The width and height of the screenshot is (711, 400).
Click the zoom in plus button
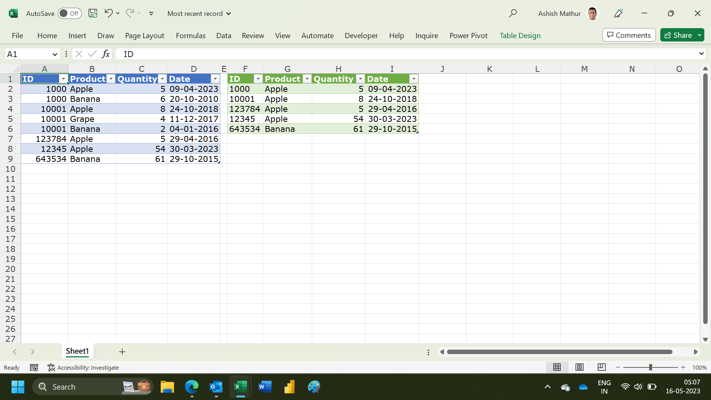coord(683,367)
